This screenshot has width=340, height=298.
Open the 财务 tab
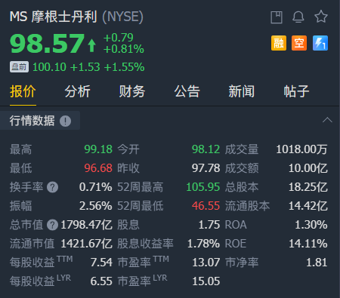[132, 91]
